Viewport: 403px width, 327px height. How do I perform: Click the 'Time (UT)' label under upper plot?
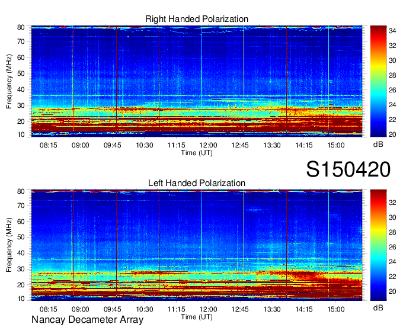[x=197, y=153]
